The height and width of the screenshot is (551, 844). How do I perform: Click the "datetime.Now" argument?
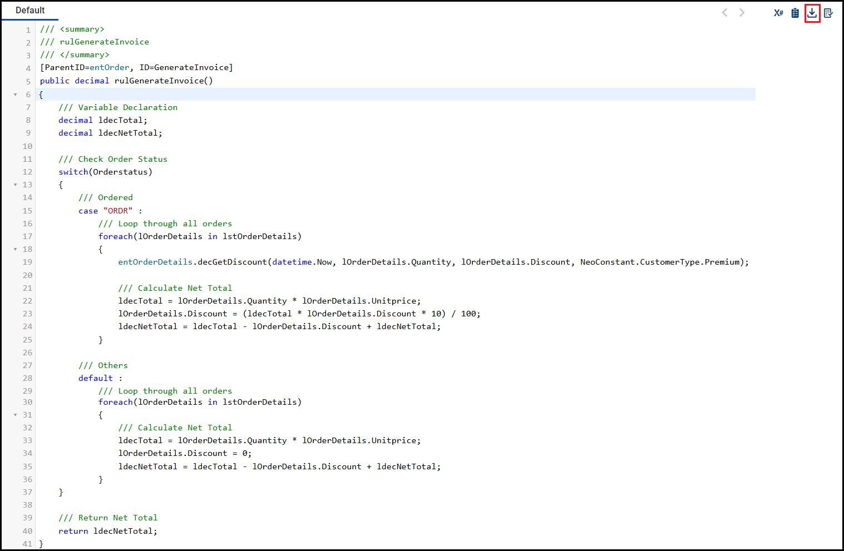(302, 262)
